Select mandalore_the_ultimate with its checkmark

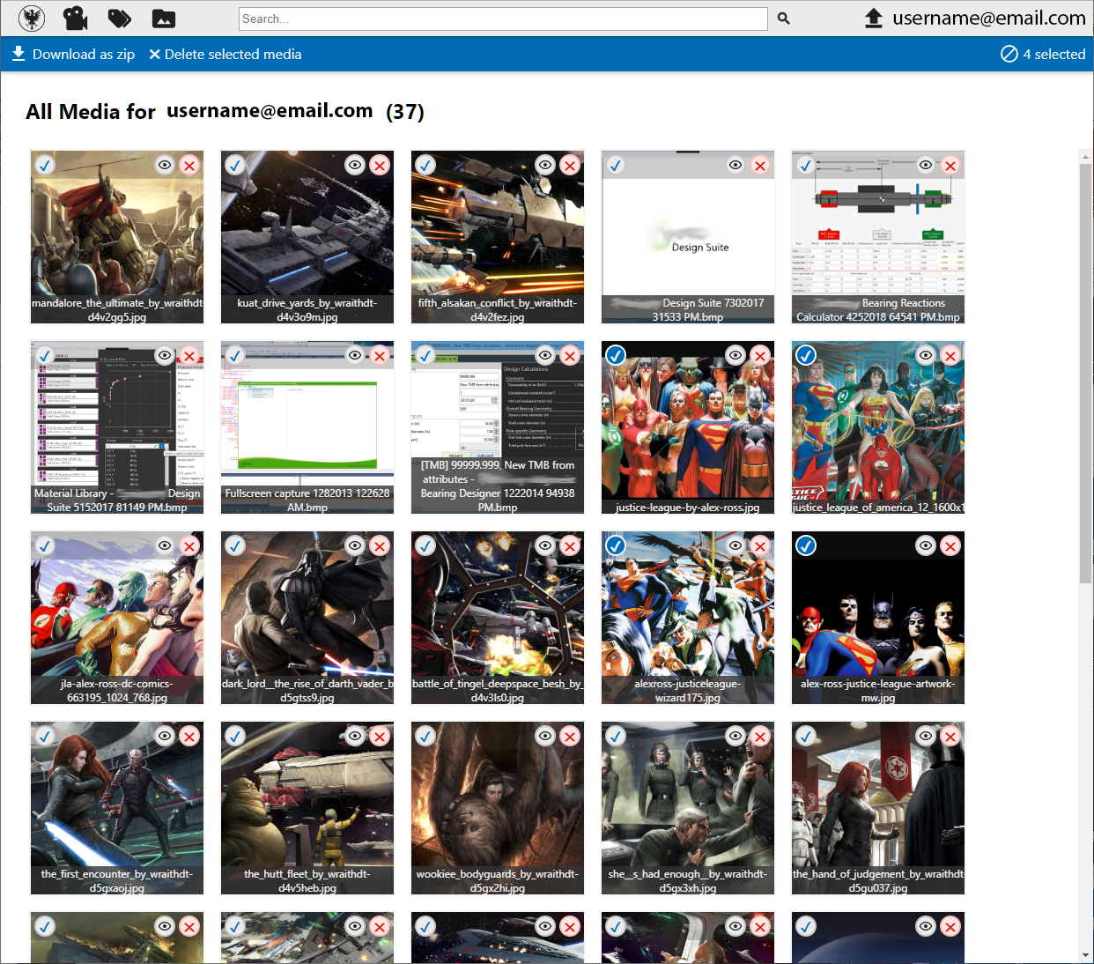pos(45,165)
